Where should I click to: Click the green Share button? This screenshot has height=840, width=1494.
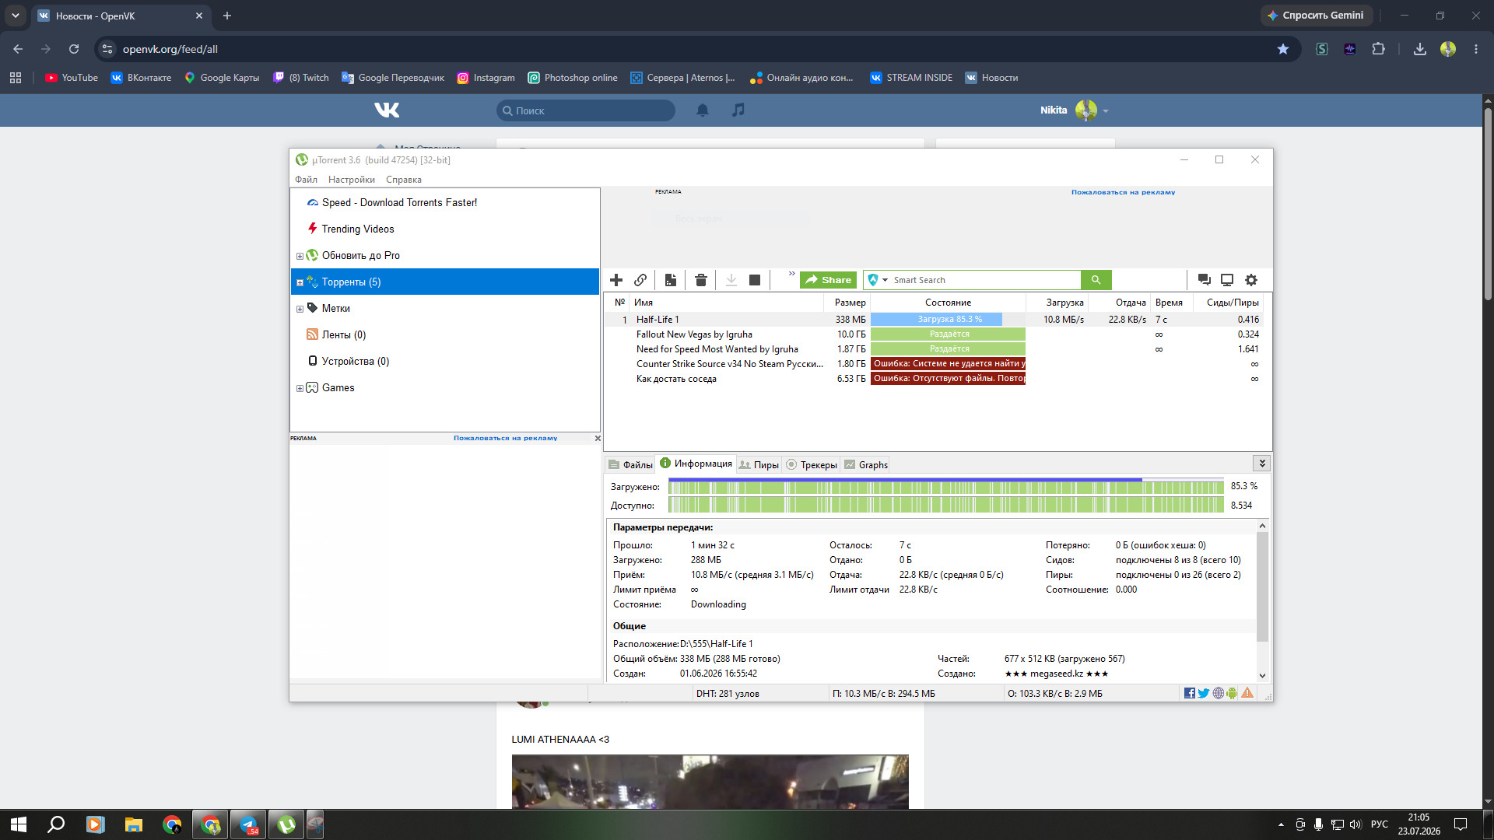pyautogui.click(x=828, y=280)
